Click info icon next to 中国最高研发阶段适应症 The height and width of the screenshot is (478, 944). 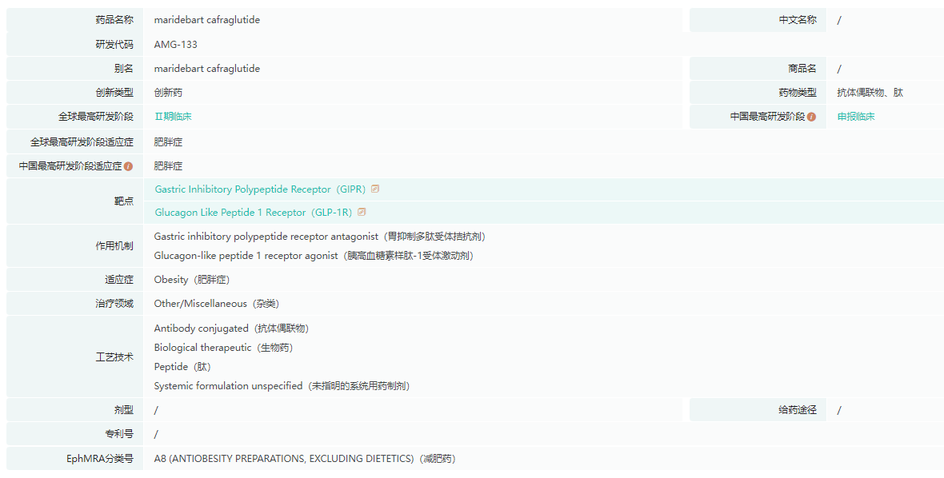tap(128, 166)
